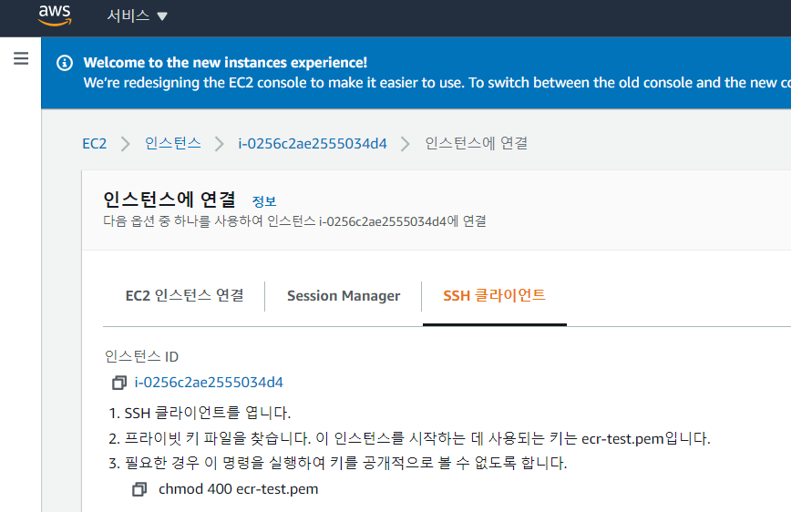Viewport: 791px width, 512px height.
Task: Click the step 2 private key instruction
Action: click(416, 438)
